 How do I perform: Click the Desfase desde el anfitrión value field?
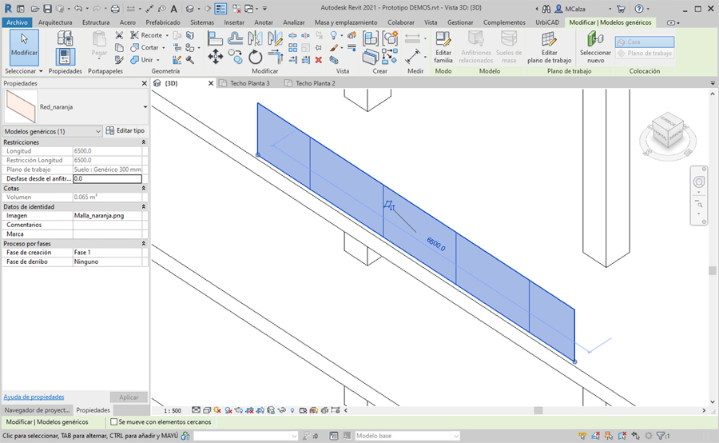point(107,179)
